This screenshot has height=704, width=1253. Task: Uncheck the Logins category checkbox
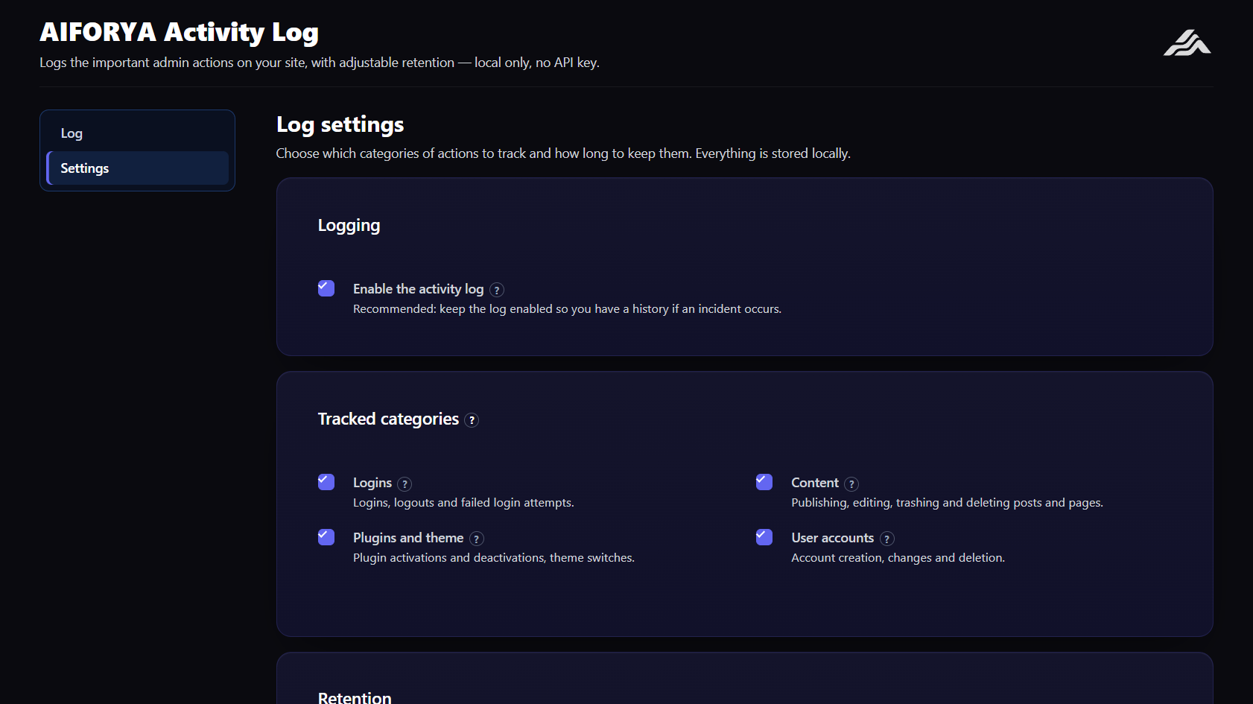pos(326,482)
